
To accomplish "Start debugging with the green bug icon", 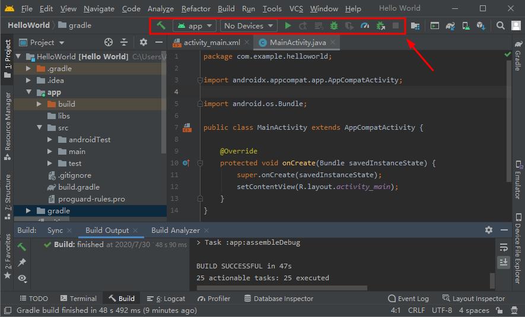I will pyautogui.click(x=334, y=26).
